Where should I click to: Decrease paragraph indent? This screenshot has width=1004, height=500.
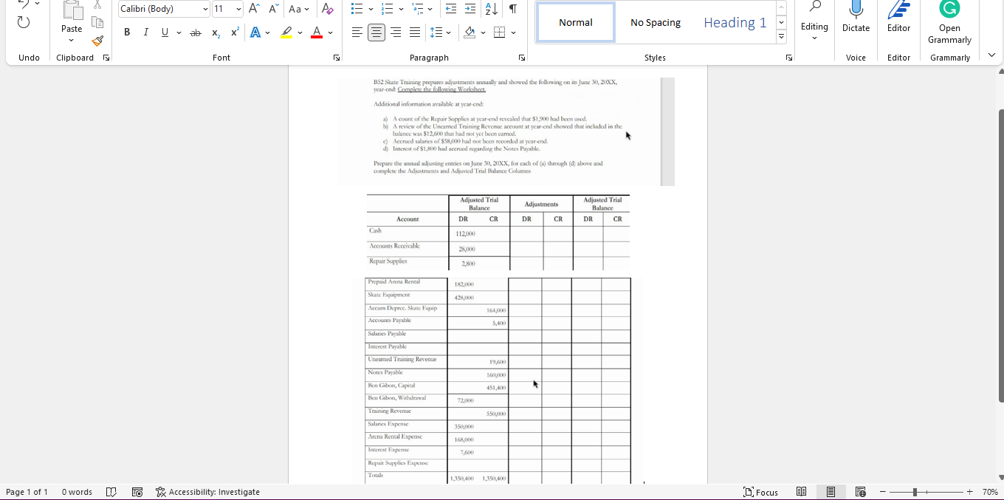coord(450,9)
